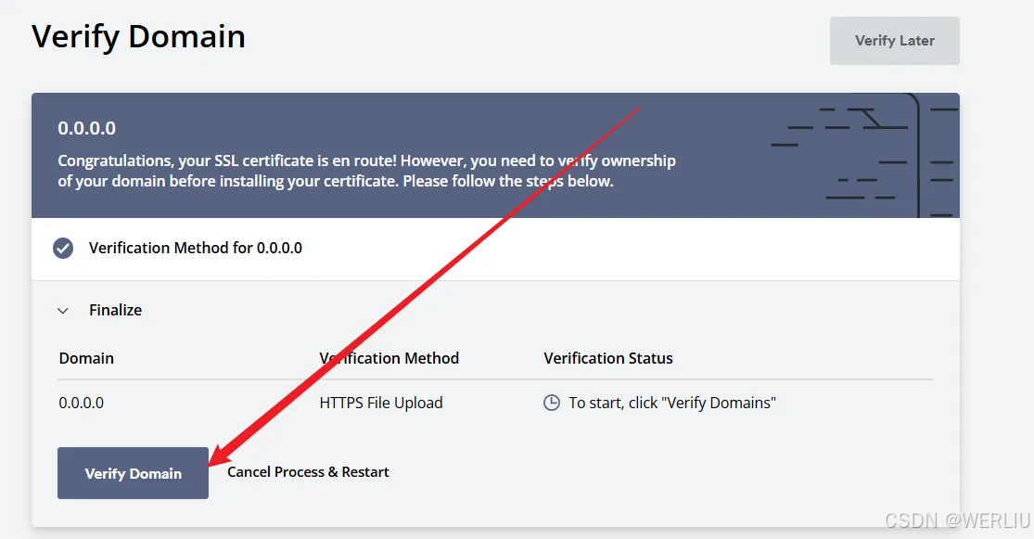1034x539 pixels.
Task: Click the congratulations message in the banner
Action: tap(366, 171)
